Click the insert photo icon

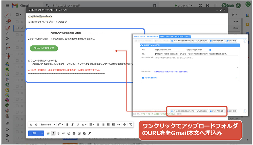[x=79, y=133]
